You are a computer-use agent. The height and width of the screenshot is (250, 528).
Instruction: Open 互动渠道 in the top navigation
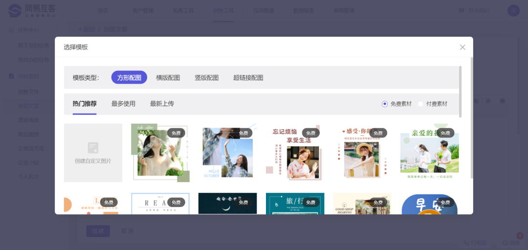pyautogui.click(x=264, y=10)
